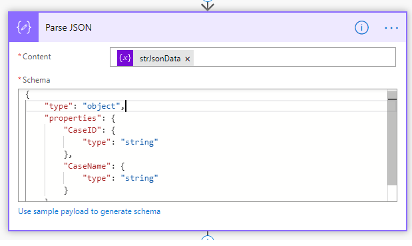Click the Parse JSON action icon
The width and height of the screenshot is (412, 246).
point(24,27)
